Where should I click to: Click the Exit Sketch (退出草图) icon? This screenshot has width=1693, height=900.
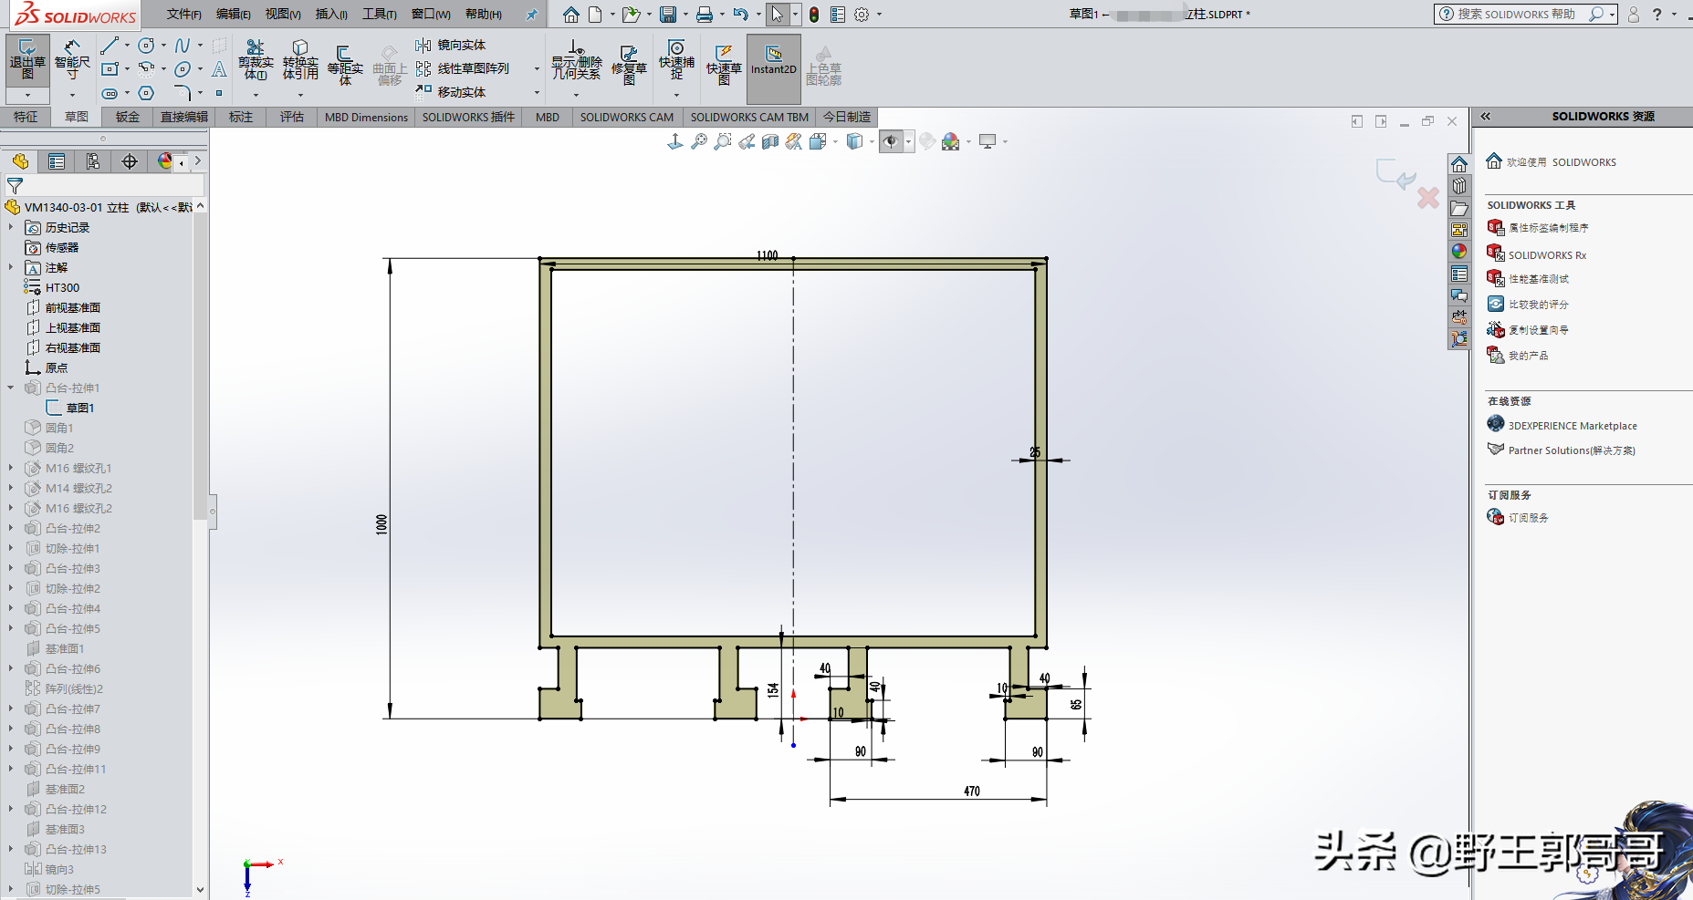(x=27, y=60)
